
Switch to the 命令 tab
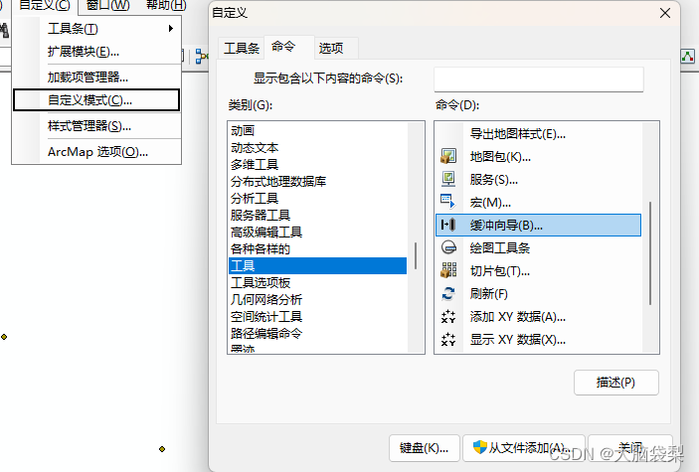(x=289, y=47)
